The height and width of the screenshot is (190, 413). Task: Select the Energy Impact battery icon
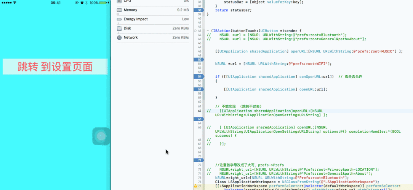coord(119,19)
